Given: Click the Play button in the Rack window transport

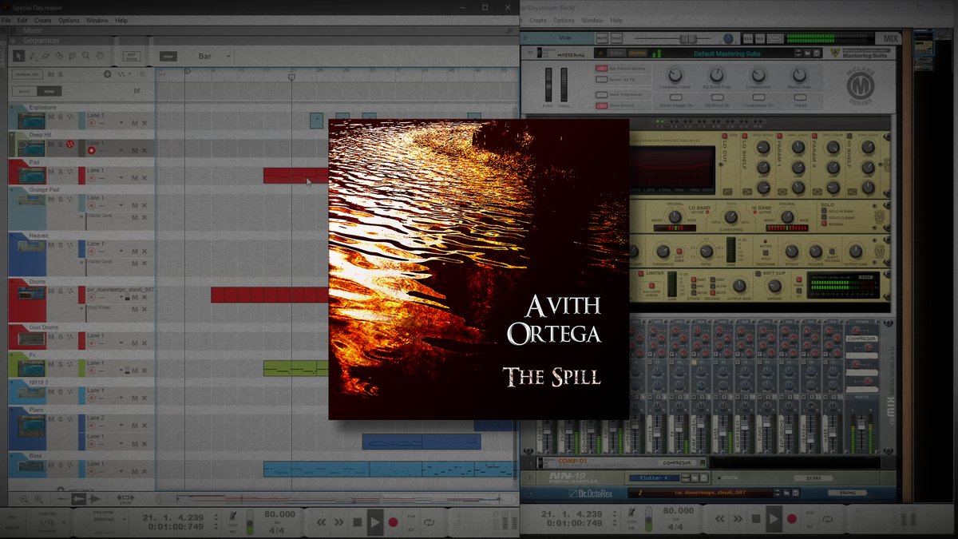Looking at the screenshot, I should click(x=773, y=519).
